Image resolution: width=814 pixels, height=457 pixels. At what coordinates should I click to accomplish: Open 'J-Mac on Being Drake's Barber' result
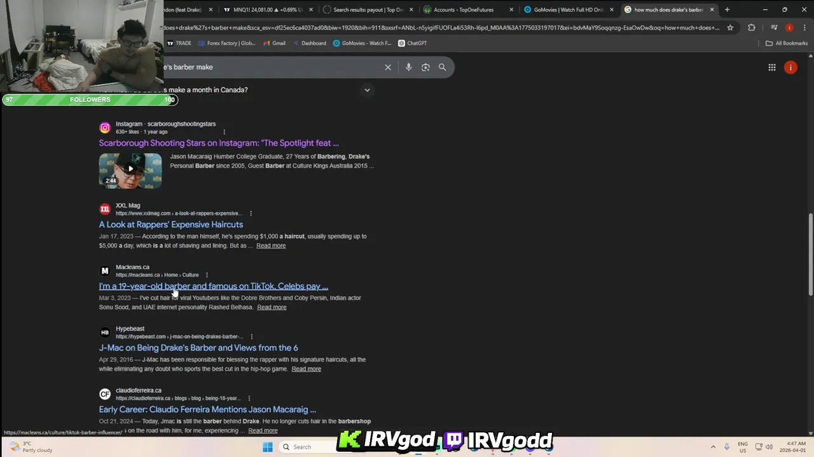pos(198,348)
